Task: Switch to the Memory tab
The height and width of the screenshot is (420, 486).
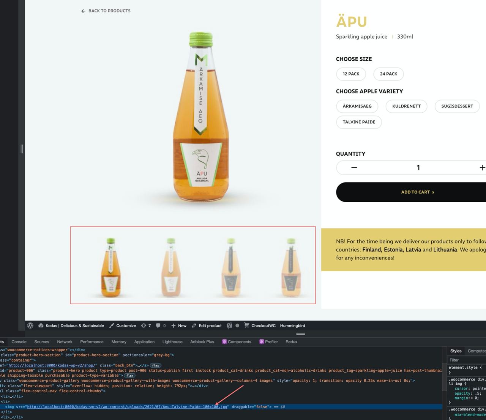Action: 119,342
